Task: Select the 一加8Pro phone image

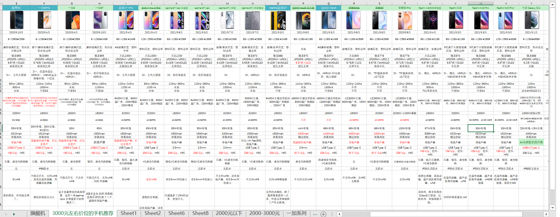Action: pyautogui.click(x=44, y=20)
